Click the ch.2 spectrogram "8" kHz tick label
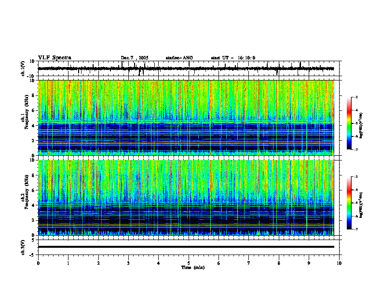 (33, 175)
